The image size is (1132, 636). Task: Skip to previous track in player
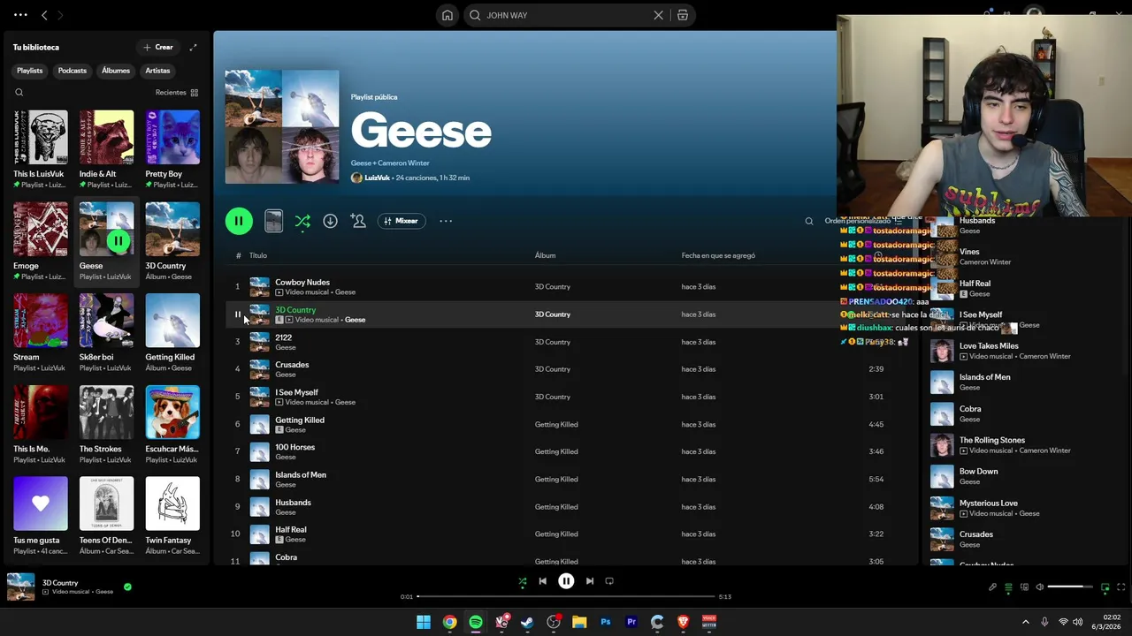tap(542, 581)
